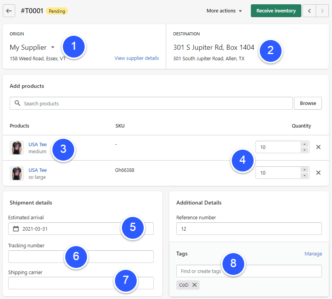The image size is (332, 299).
Task: Click the Search products field
Action: [151, 103]
